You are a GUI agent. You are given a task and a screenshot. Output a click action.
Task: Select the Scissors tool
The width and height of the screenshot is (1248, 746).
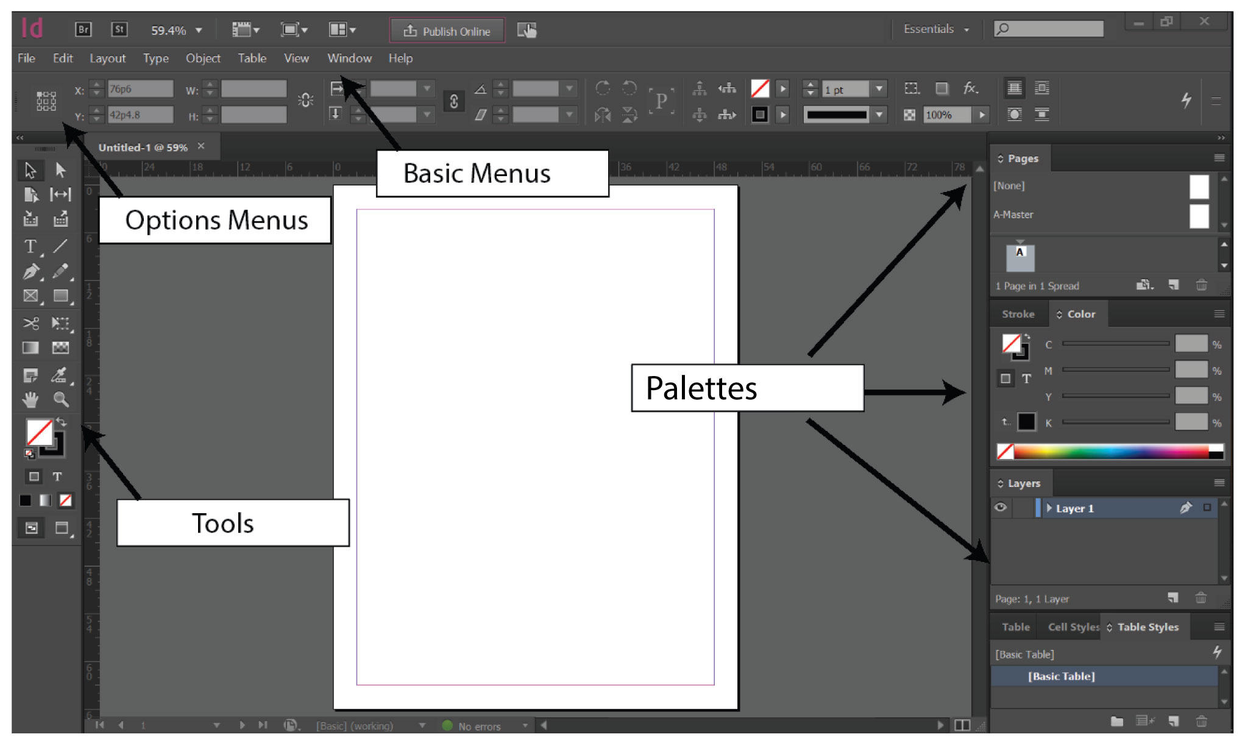point(30,323)
